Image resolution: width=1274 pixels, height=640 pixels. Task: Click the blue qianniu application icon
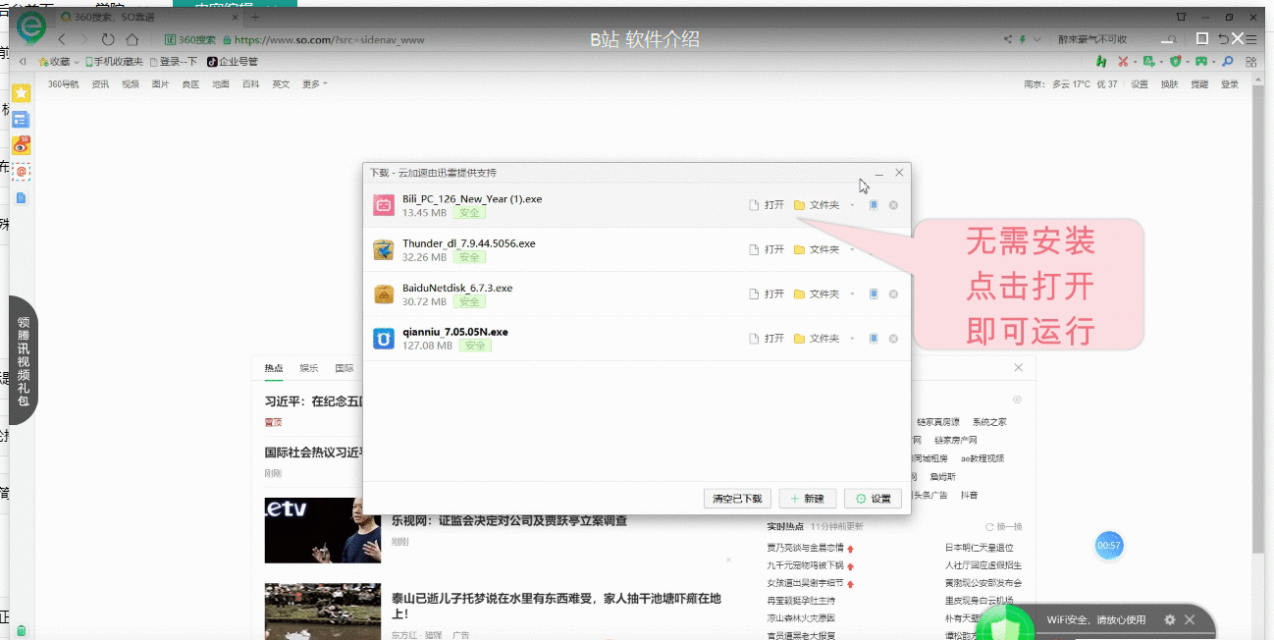(383, 337)
